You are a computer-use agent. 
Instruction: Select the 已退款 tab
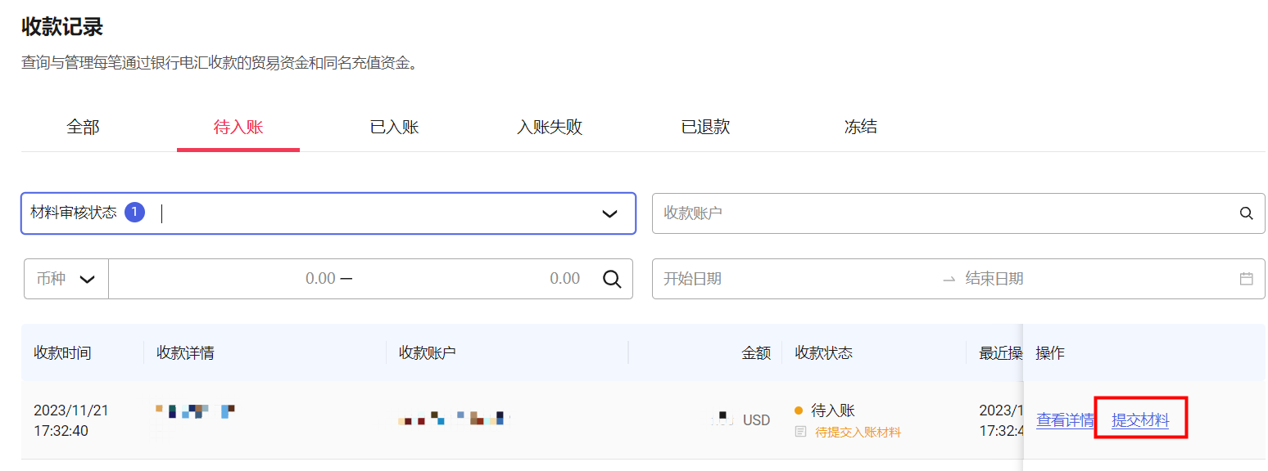point(704,127)
